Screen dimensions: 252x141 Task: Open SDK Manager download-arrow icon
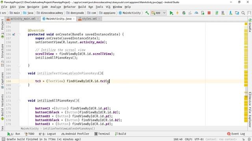[231, 13]
